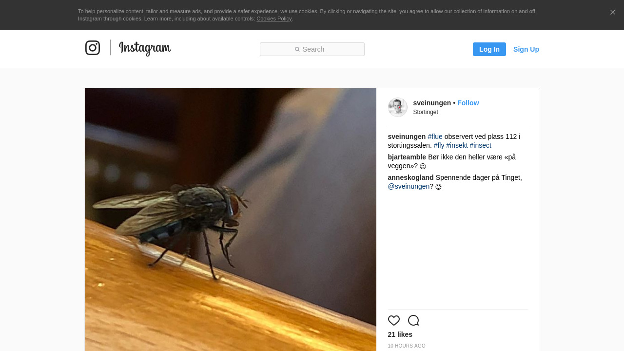Open anneskogland's commenter profile
624x351 pixels.
point(410,177)
